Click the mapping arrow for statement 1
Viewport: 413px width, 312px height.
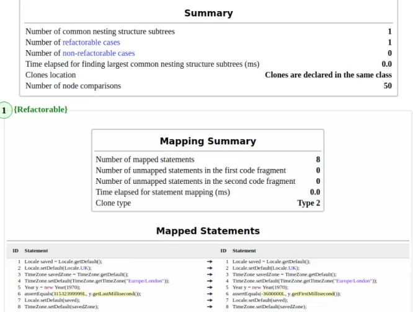[210, 261]
